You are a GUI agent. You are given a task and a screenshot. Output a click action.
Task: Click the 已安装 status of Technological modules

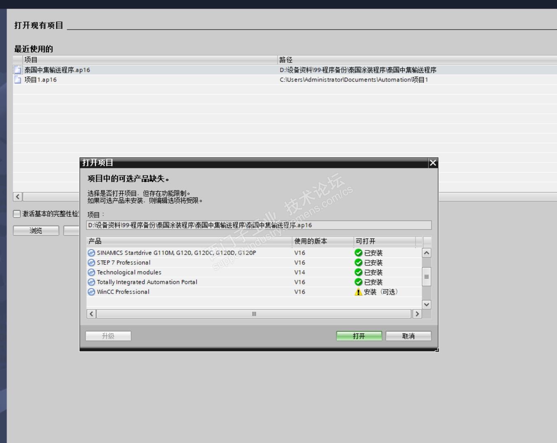coord(373,273)
